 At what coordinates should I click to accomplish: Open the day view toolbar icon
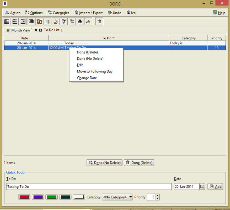(23, 22)
